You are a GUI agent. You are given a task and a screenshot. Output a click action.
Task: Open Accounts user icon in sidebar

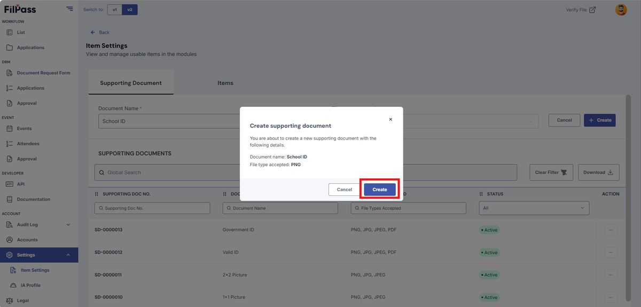pyautogui.click(x=10, y=240)
